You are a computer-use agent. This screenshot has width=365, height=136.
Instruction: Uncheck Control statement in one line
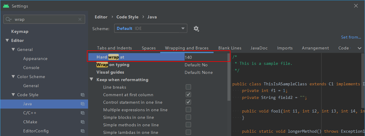coord(188,102)
